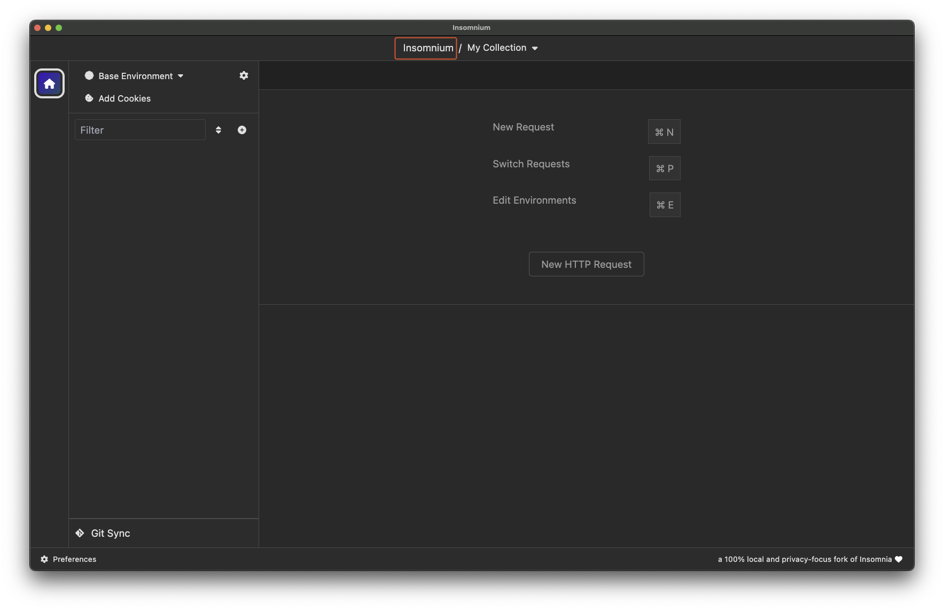Go to the Home dashboard icon
Viewport: 944px width, 610px height.
tap(49, 83)
